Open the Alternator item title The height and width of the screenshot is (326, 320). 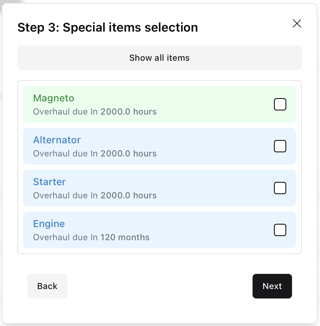tap(57, 140)
